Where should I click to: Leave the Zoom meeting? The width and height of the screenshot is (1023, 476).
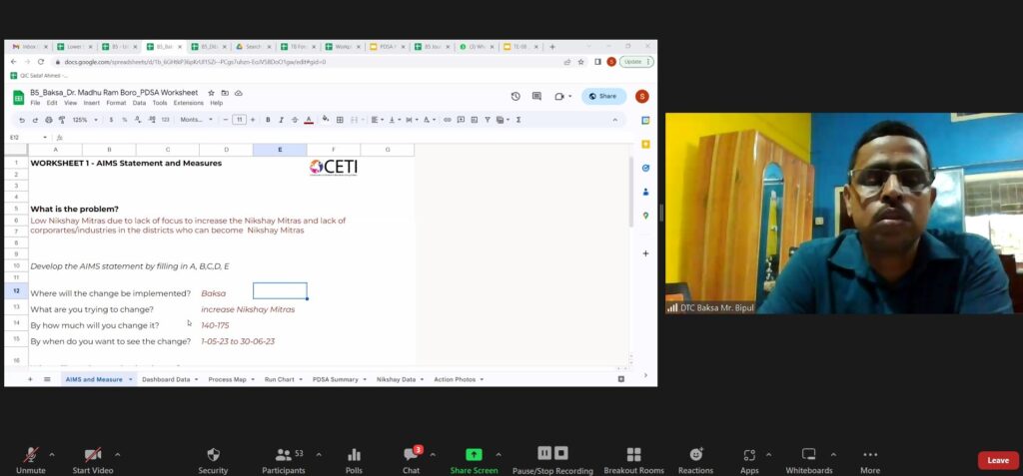click(997, 460)
